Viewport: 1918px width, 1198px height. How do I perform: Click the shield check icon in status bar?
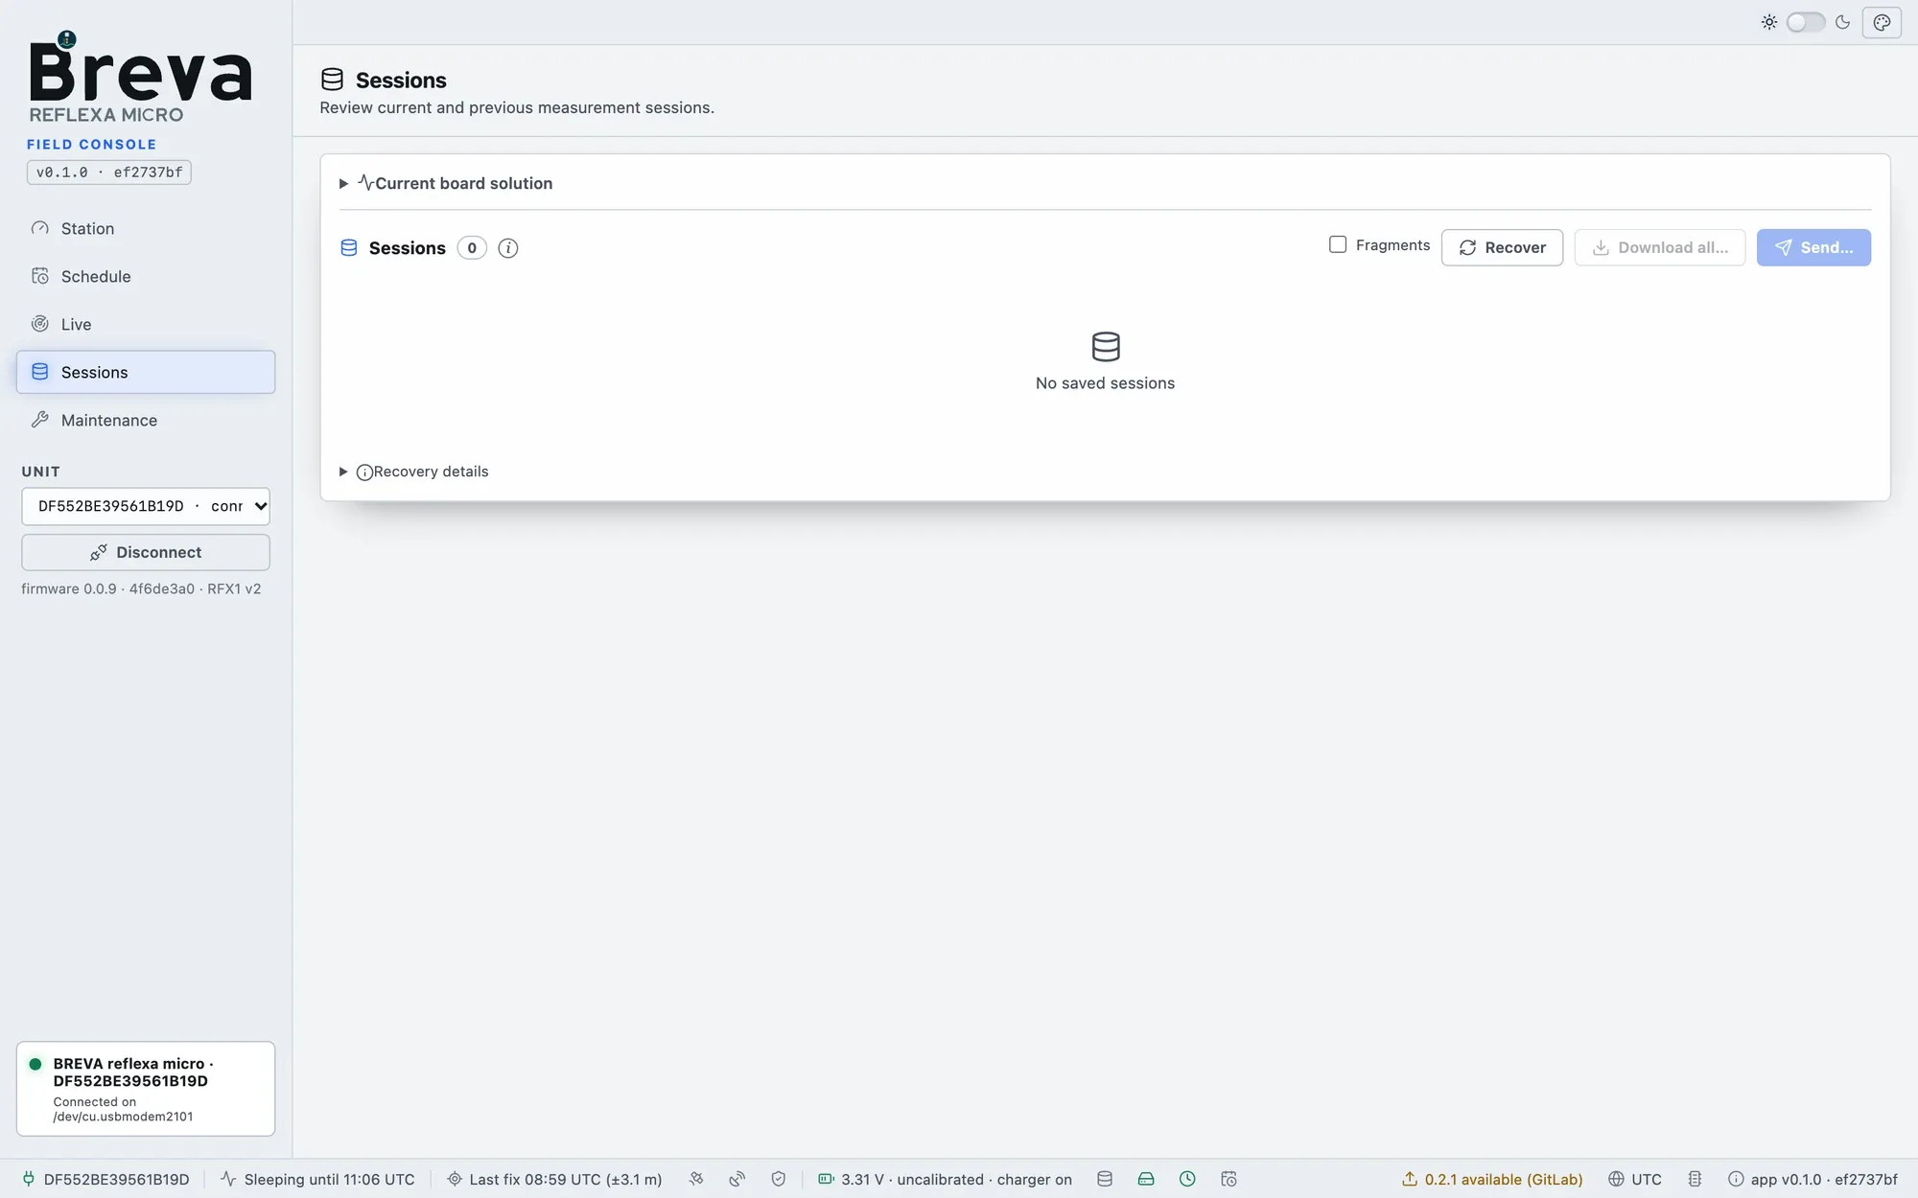[x=779, y=1179]
